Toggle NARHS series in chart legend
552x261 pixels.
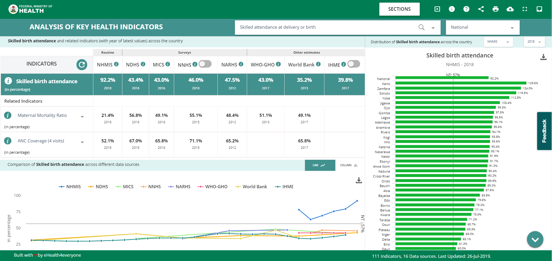(179, 187)
